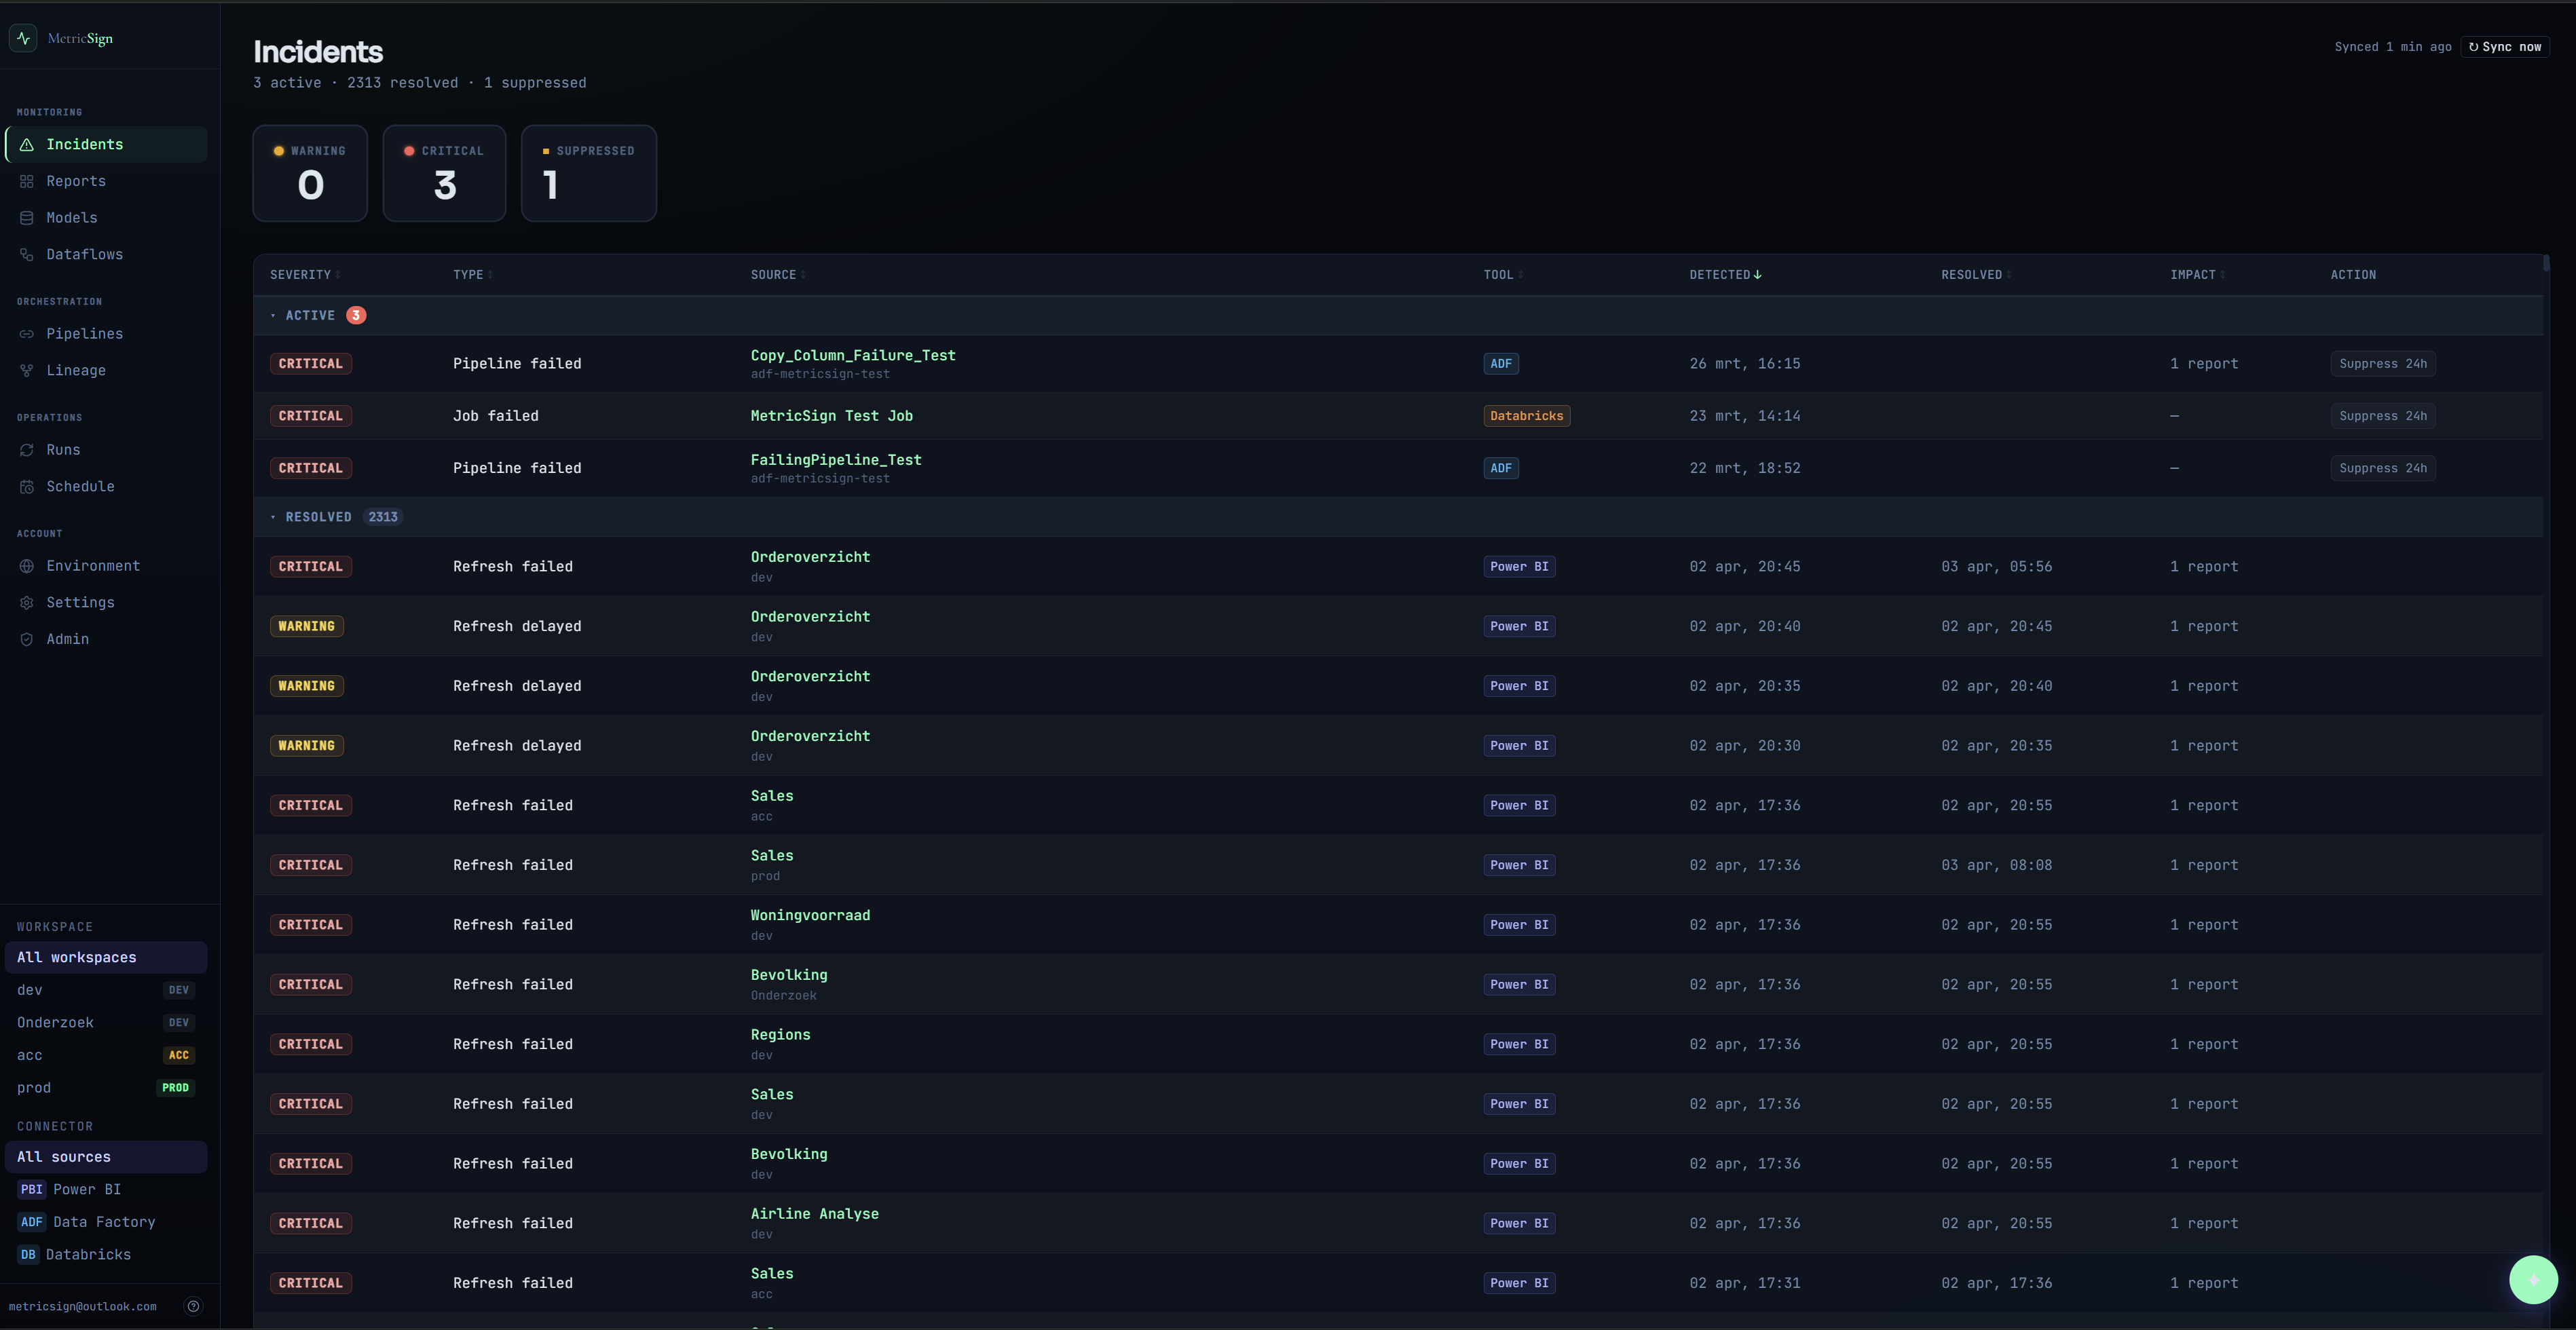Toggle the Warning severity card
Image resolution: width=2576 pixels, height=1330 pixels.
pyautogui.click(x=310, y=173)
